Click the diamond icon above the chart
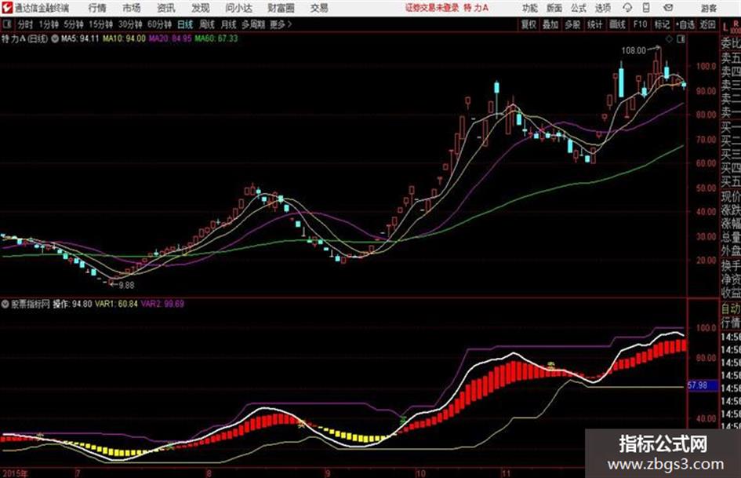Viewport: 741px width, 478px height. coord(669,39)
